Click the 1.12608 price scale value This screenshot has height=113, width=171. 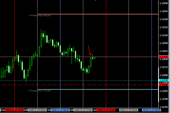(x=164, y=75)
